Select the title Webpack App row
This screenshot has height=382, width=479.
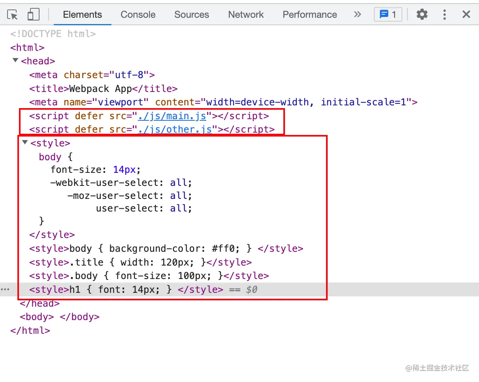pyautogui.click(x=104, y=89)
